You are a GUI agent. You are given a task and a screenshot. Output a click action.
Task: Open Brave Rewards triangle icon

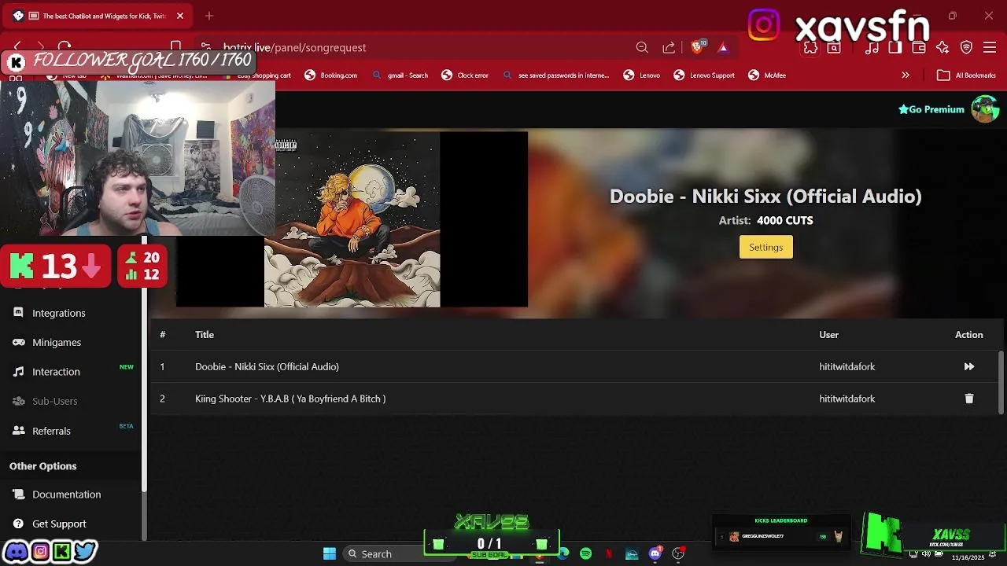723,47
